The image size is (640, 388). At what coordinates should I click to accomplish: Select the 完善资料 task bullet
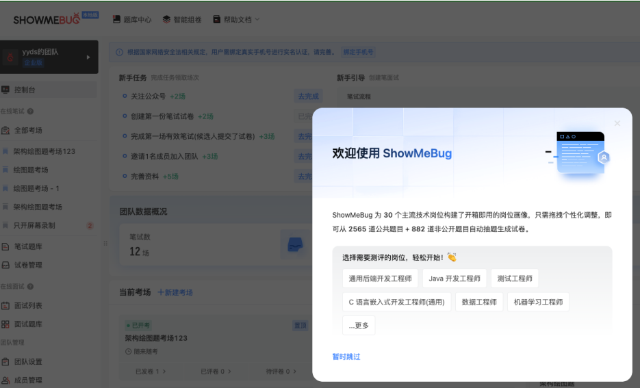click(x=125, y=177)
